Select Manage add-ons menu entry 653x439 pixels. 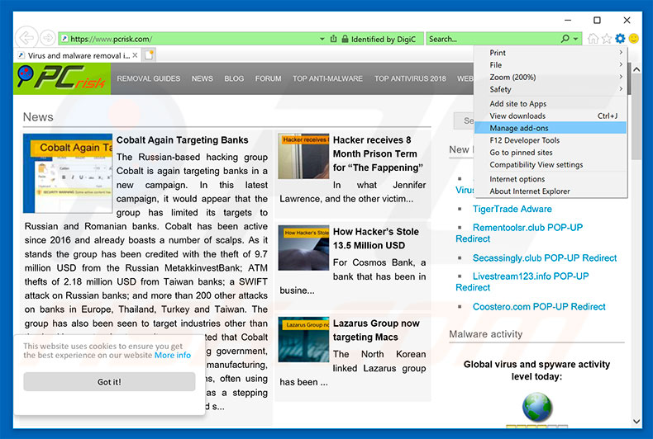[551, 128]
